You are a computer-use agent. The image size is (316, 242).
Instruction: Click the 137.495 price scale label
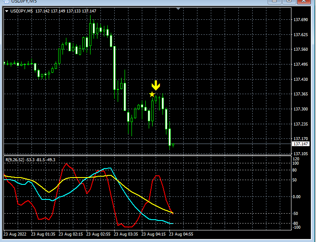coord(300,64)
